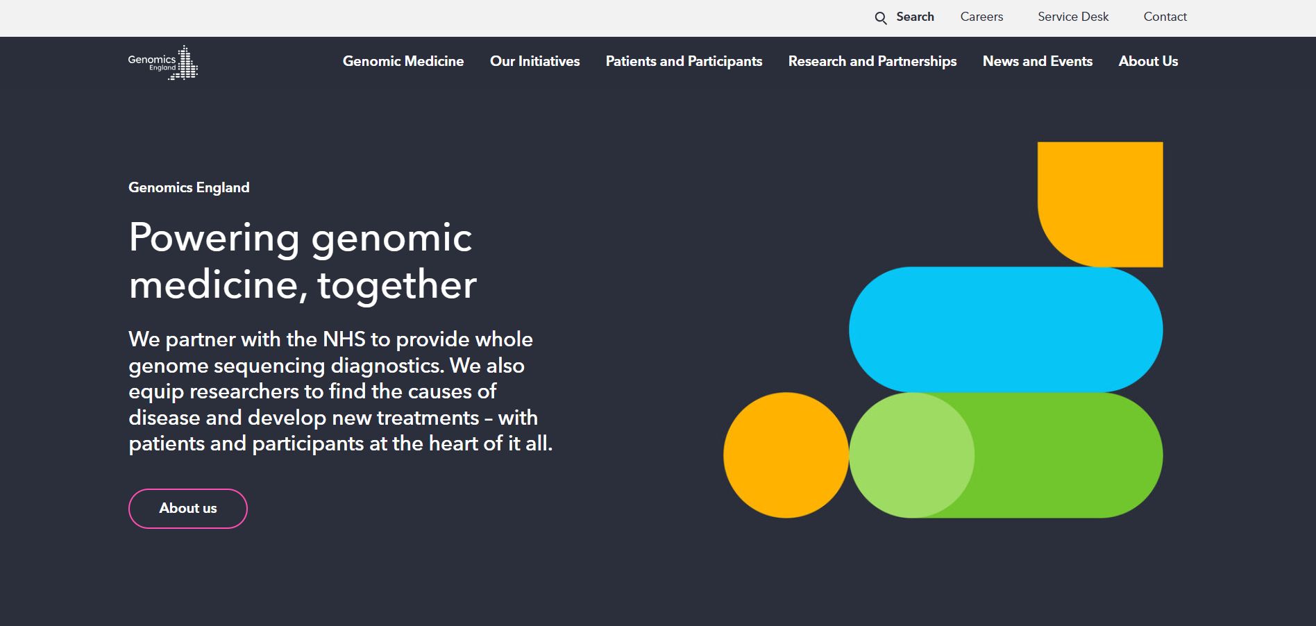Click the orange circle graphic
Screen dimensions: 1316x626
(785, 456)
